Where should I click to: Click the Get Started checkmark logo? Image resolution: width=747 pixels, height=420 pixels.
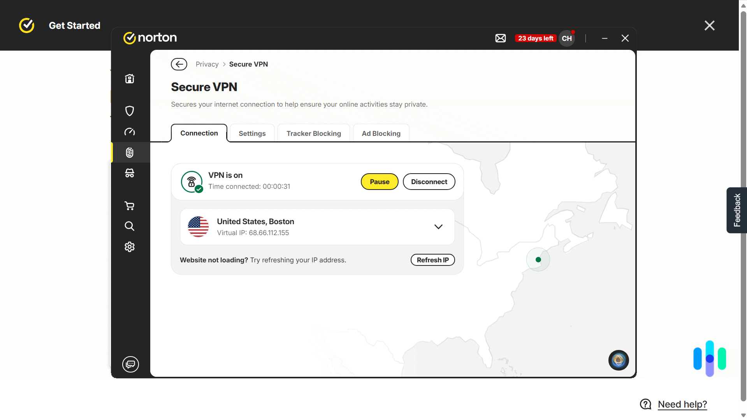click(x=26, y=25)
